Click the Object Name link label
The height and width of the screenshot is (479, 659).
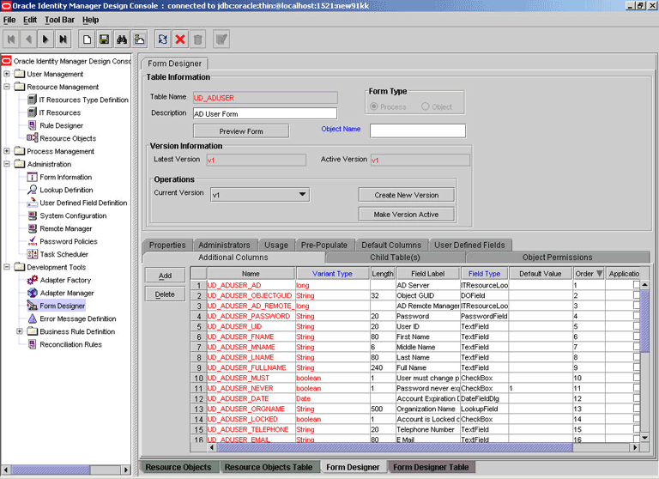pos(341,129)
